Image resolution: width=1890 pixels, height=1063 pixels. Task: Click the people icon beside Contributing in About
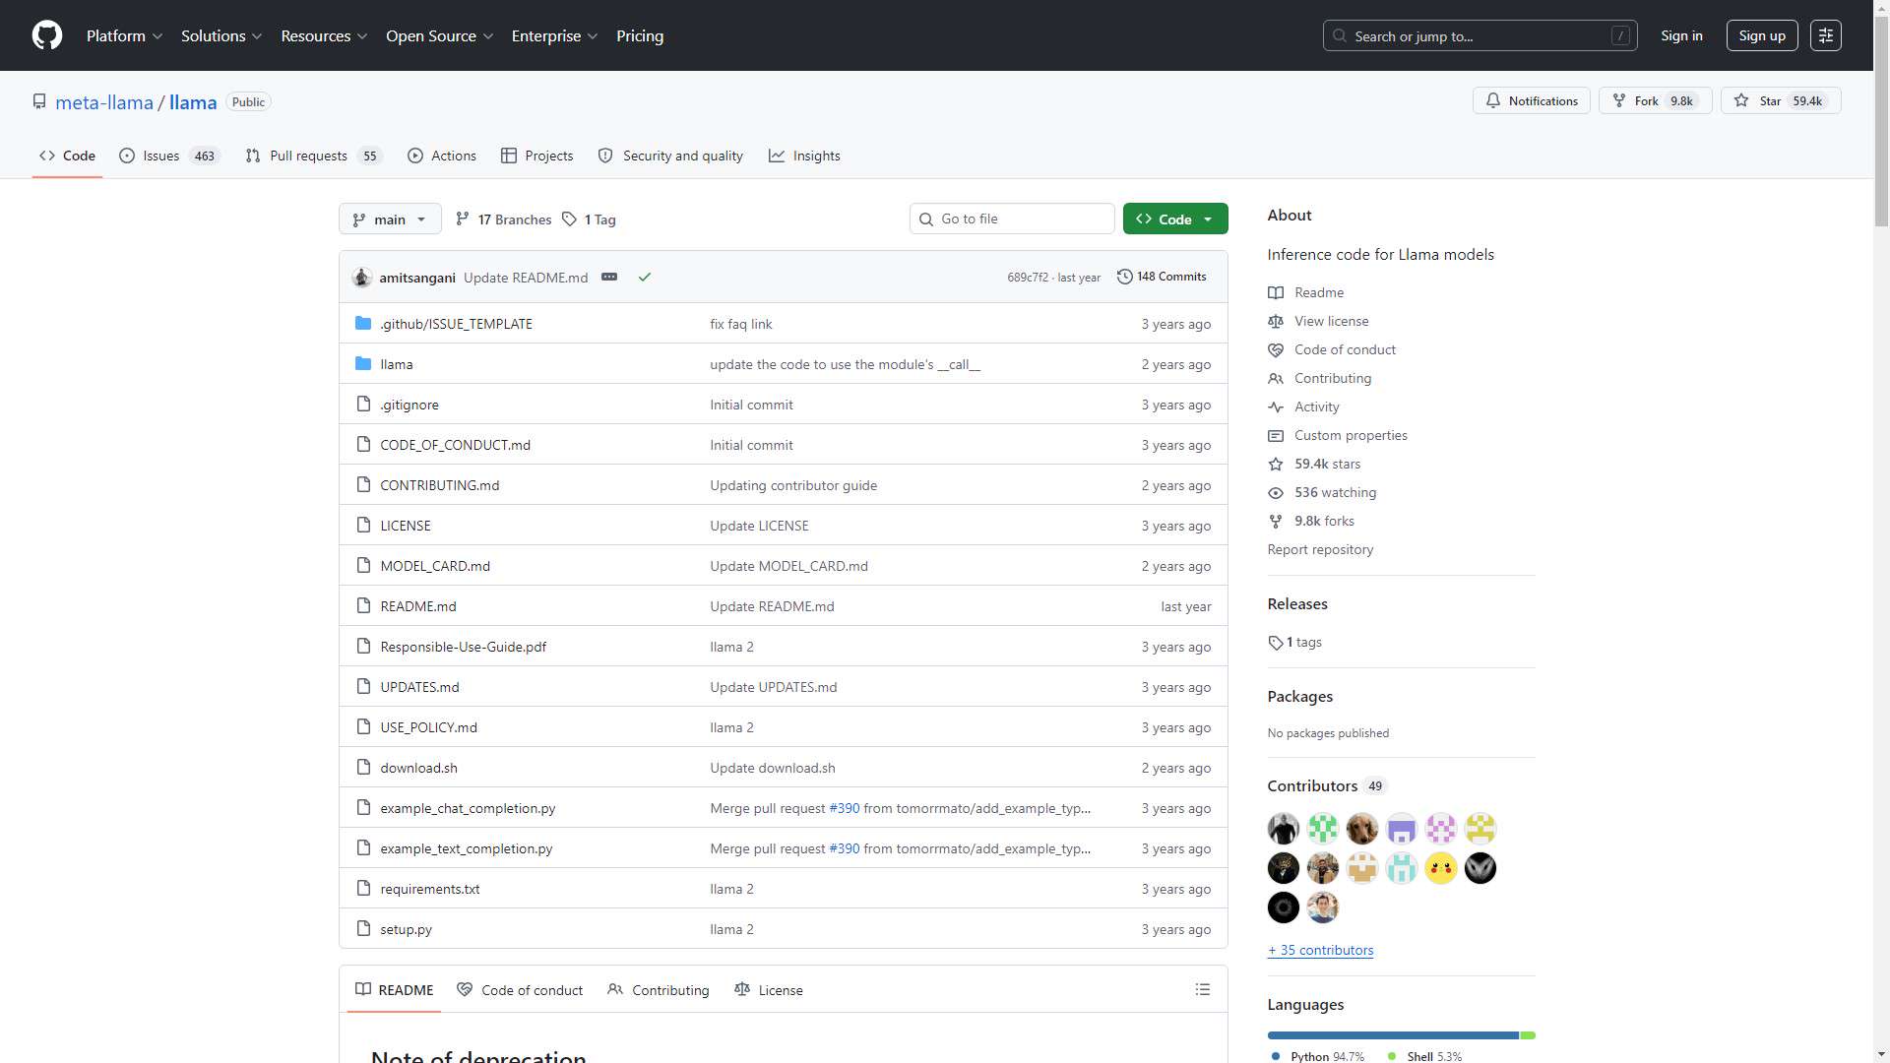tap(1276, 379)
